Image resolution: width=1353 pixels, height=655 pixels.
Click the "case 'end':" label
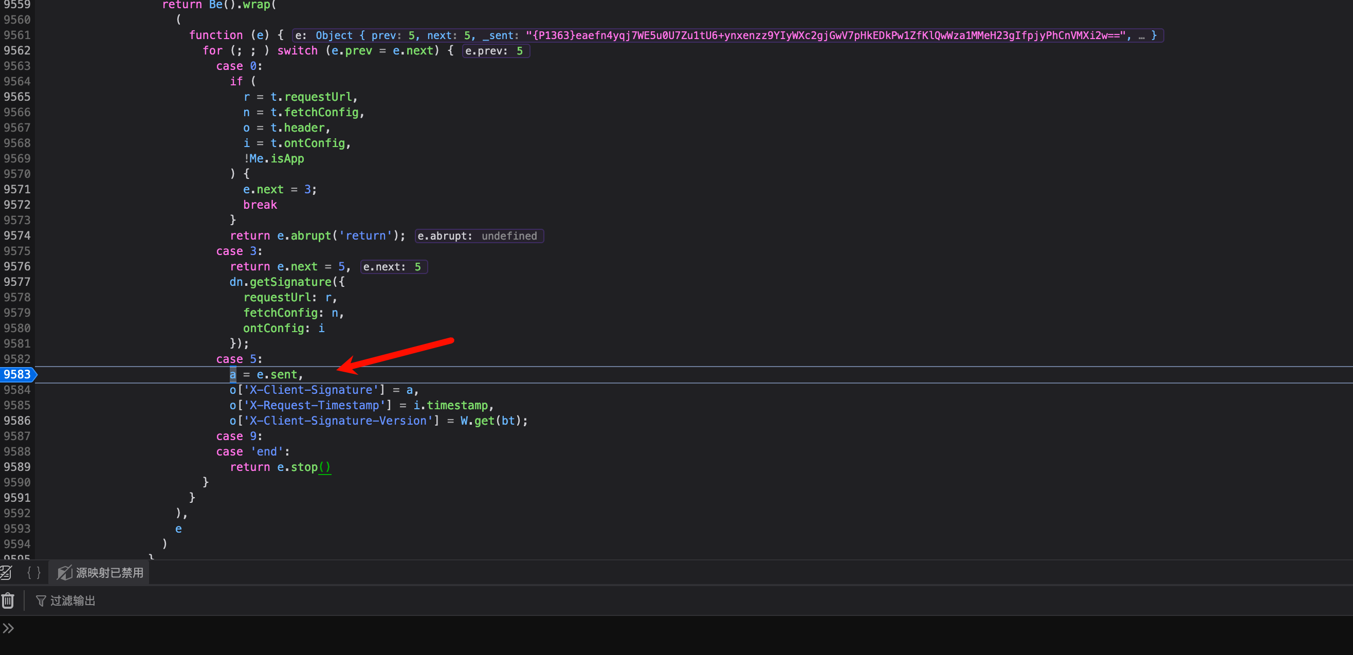coord(252,452)
